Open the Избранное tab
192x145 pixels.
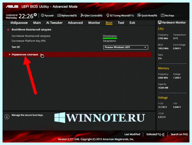pyautogui.click(x=19, y=23)
